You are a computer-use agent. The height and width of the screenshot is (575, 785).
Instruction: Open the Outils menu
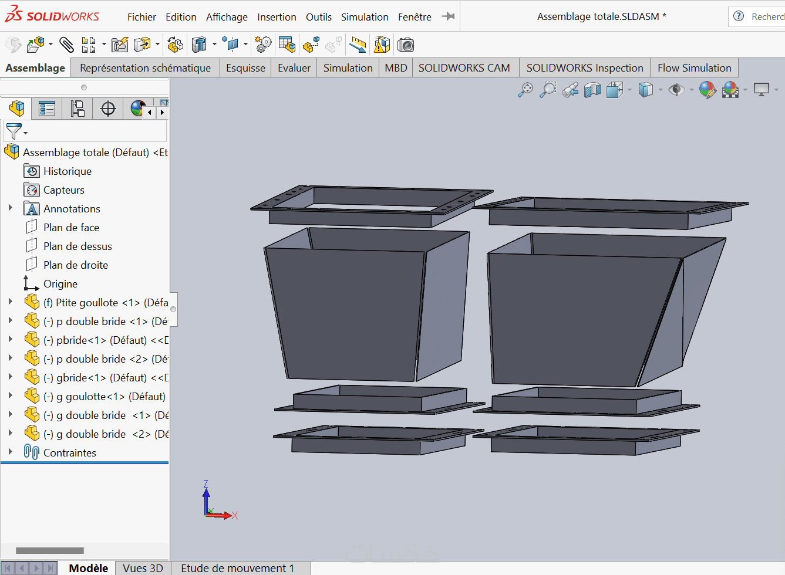tap(318, 17)
